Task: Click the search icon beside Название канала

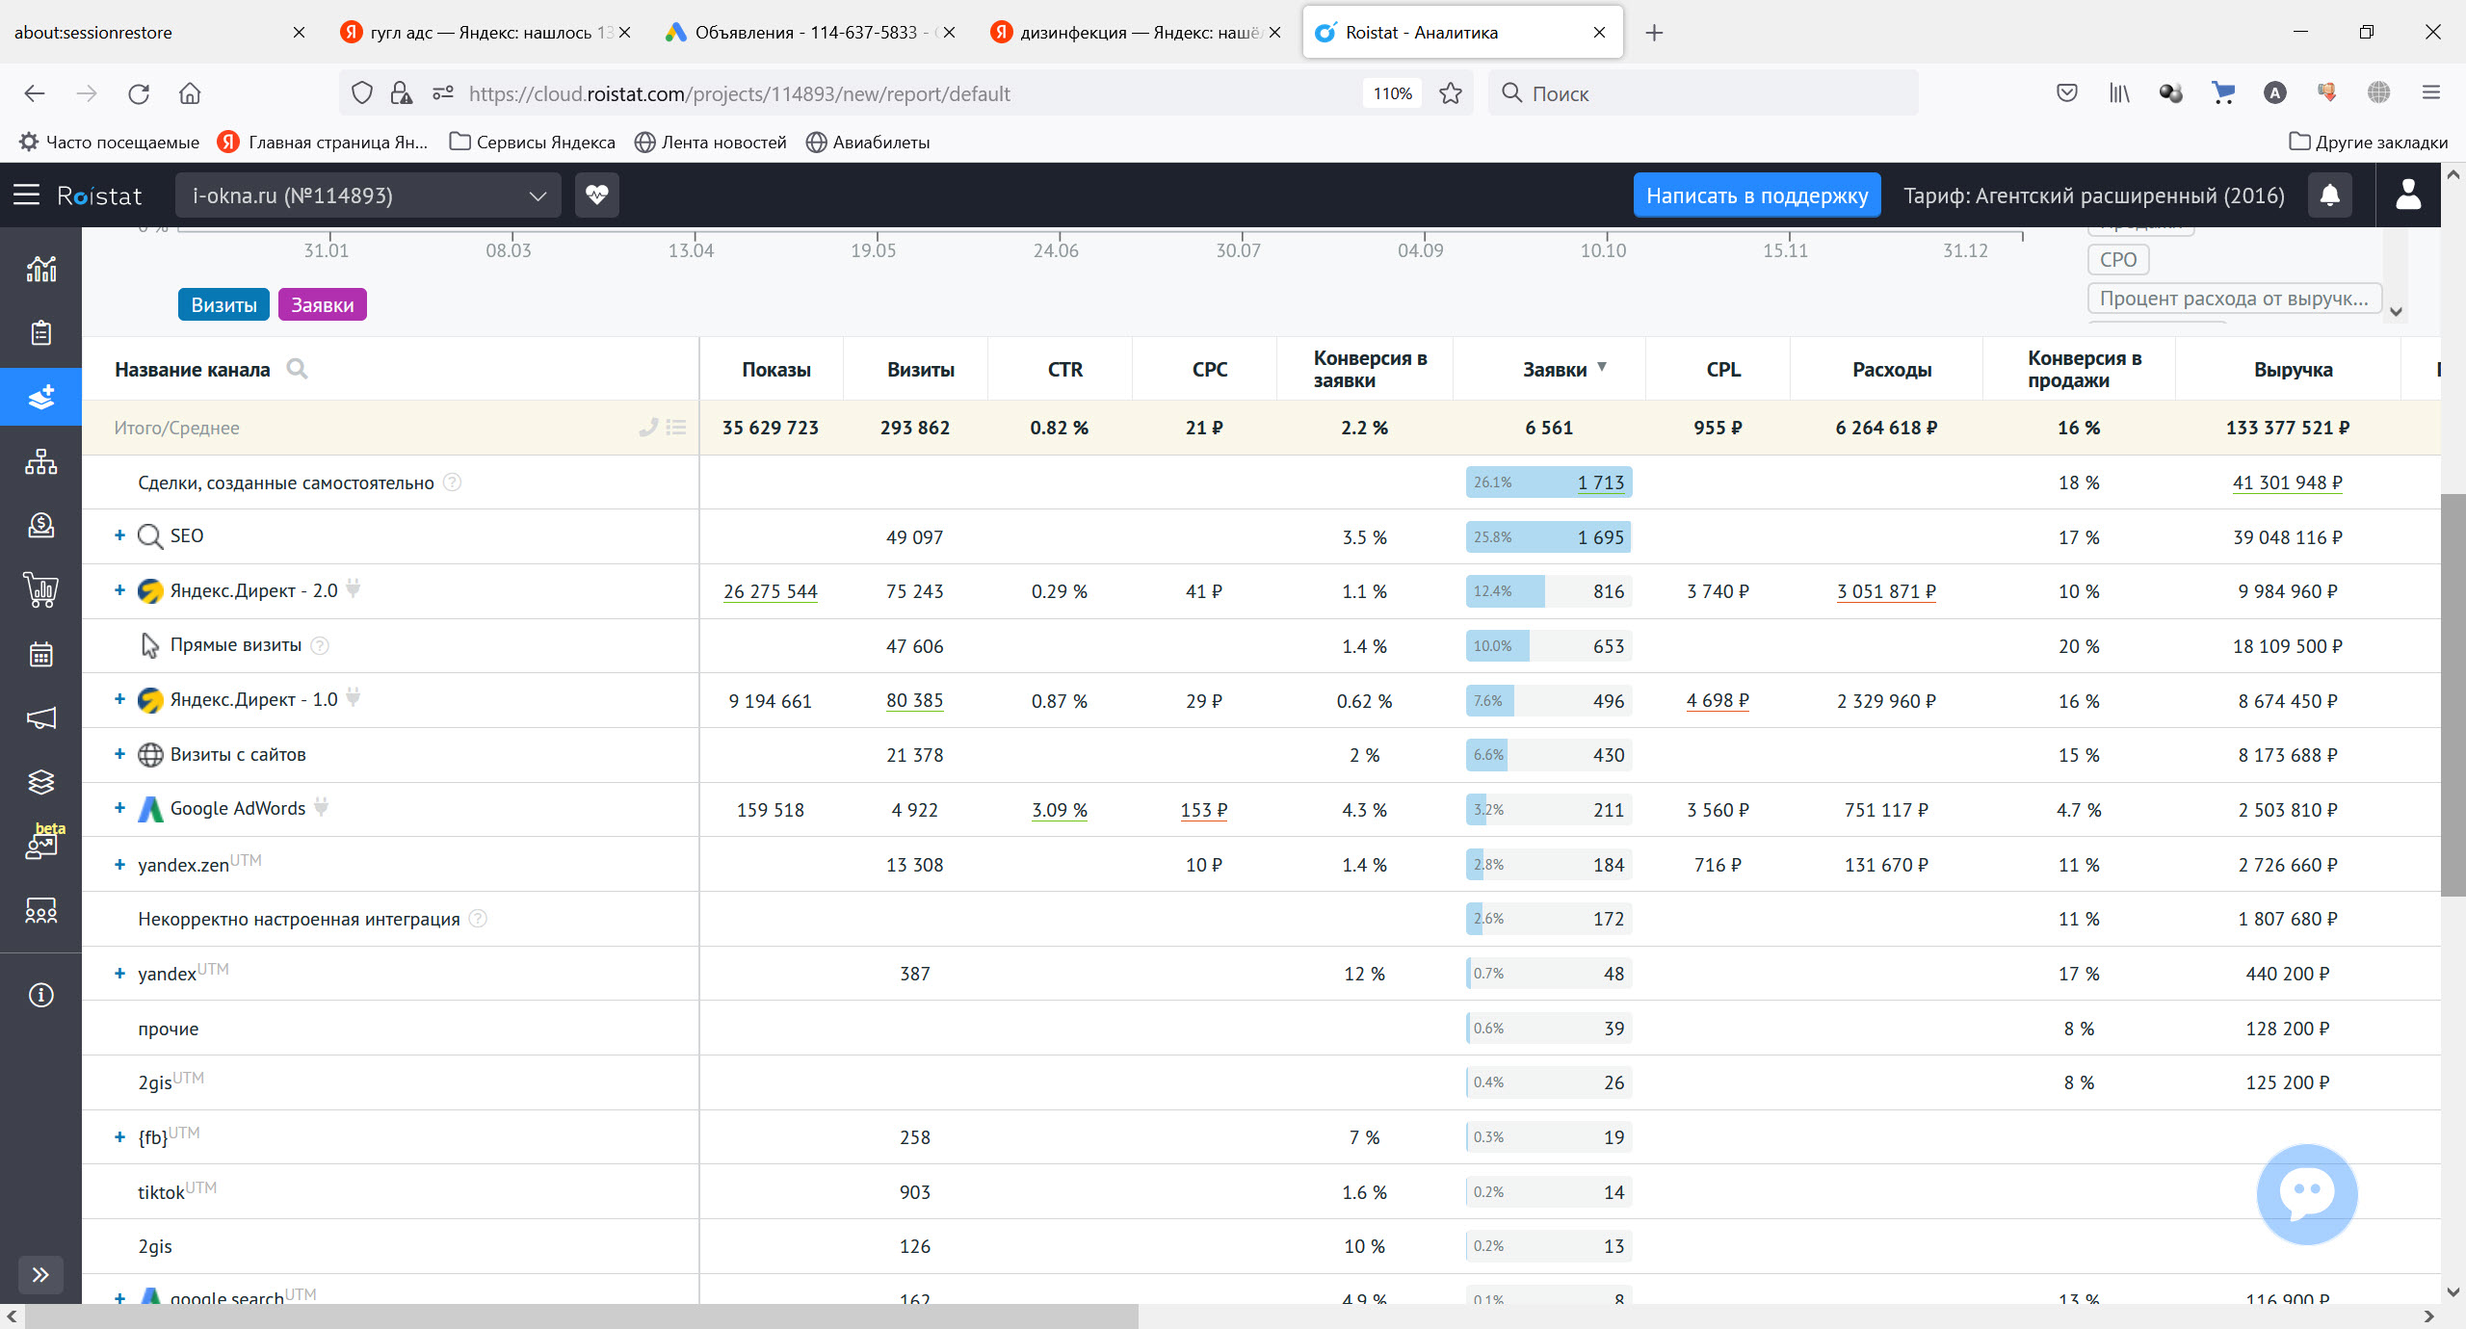Action: pyautogui.click(x=298, y=369)
